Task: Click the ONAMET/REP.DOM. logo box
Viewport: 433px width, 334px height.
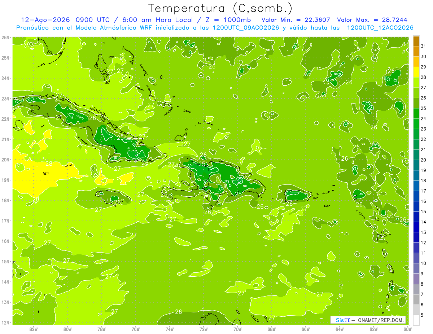Action: (x=368, y=320)
